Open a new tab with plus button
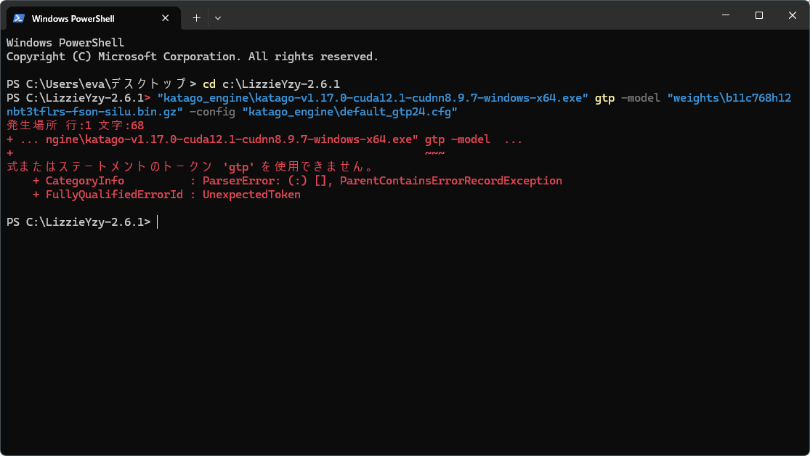The width and height of the screenshot is (810, 456). 196,18
